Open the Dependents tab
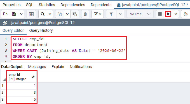Image resolution: width=190 pixels, height=104 pixels. pos(101,5)
